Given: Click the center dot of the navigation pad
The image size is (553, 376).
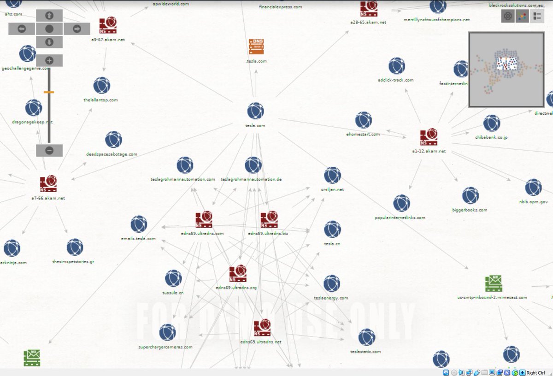Looking at the screenshot, I should click(49, 29).
